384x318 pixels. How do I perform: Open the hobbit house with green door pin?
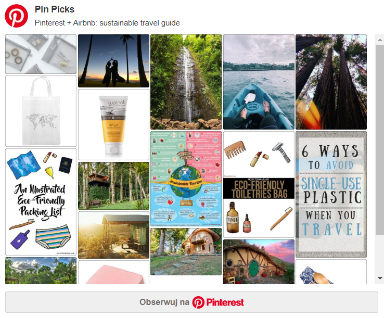pyautogui.click(x=259, y=262)
